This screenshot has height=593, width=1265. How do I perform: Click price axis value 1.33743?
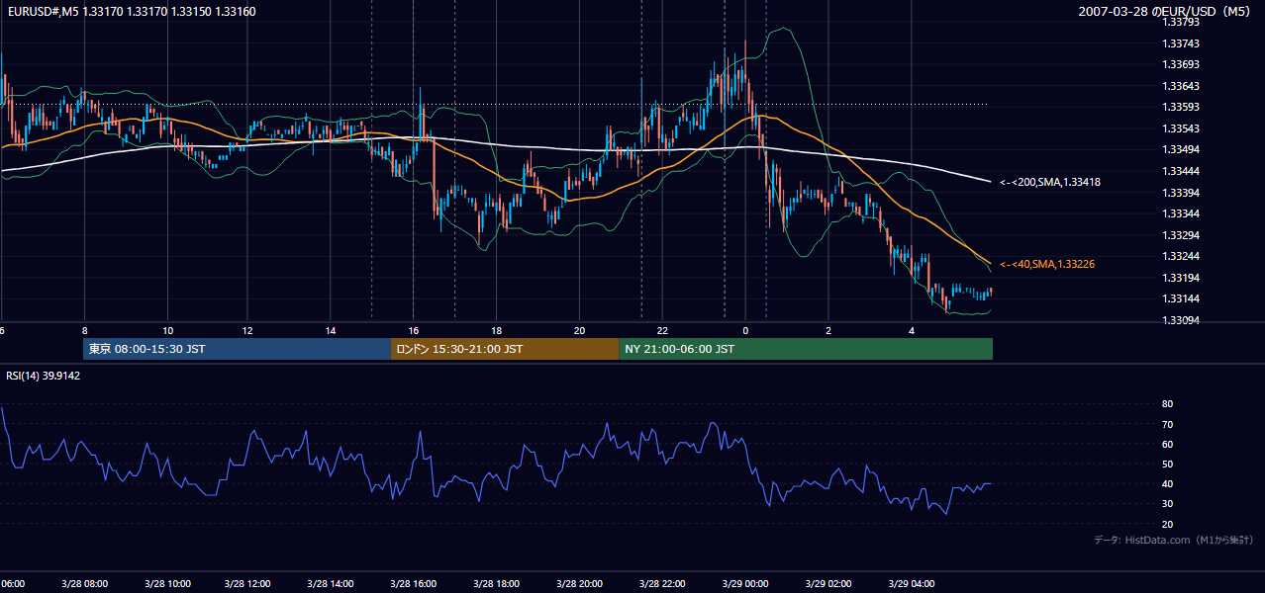click(1180, 43)
